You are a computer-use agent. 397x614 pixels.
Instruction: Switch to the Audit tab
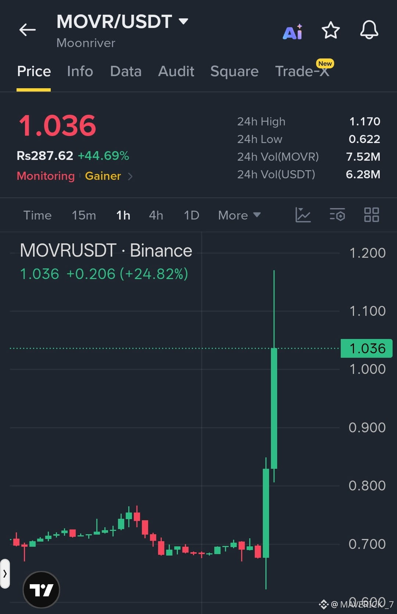coord(176,71)
